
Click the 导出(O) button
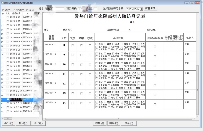(9, 123)
